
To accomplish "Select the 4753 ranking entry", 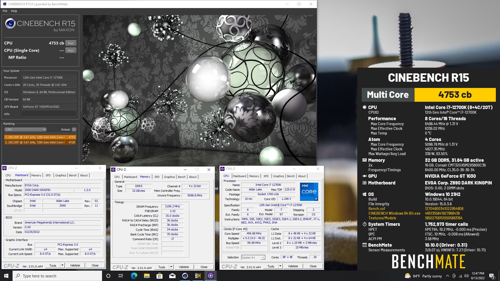I will pyautogui.click(x=40, y=137).
